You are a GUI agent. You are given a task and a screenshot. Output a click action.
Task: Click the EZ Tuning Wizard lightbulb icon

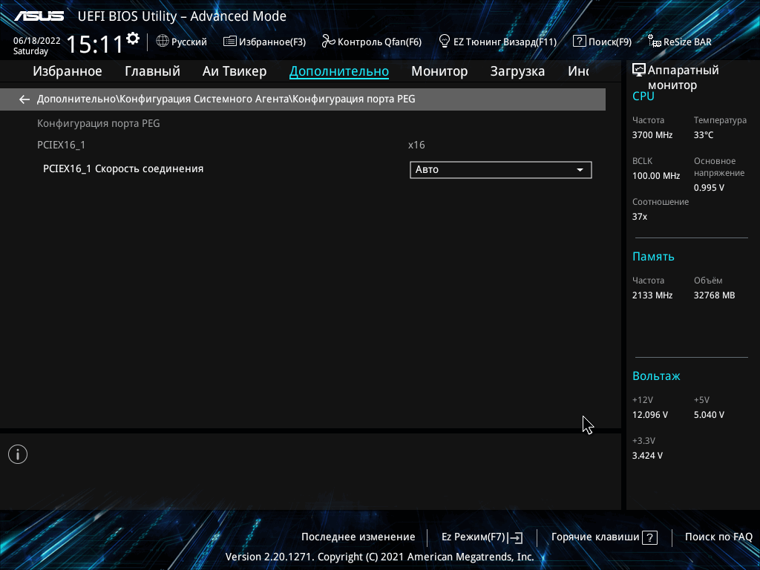[444, 42]
